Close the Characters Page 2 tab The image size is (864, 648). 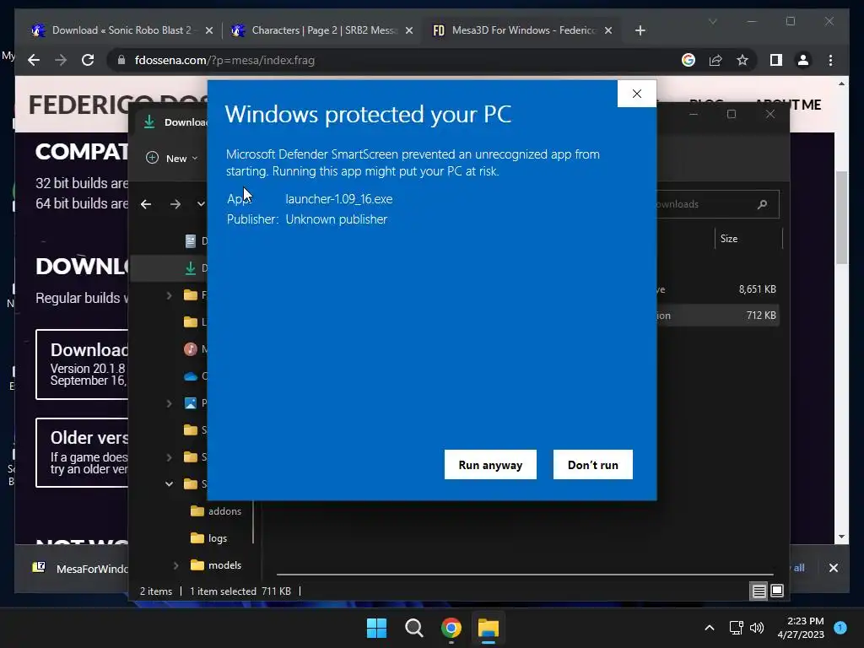coord(409,30)
